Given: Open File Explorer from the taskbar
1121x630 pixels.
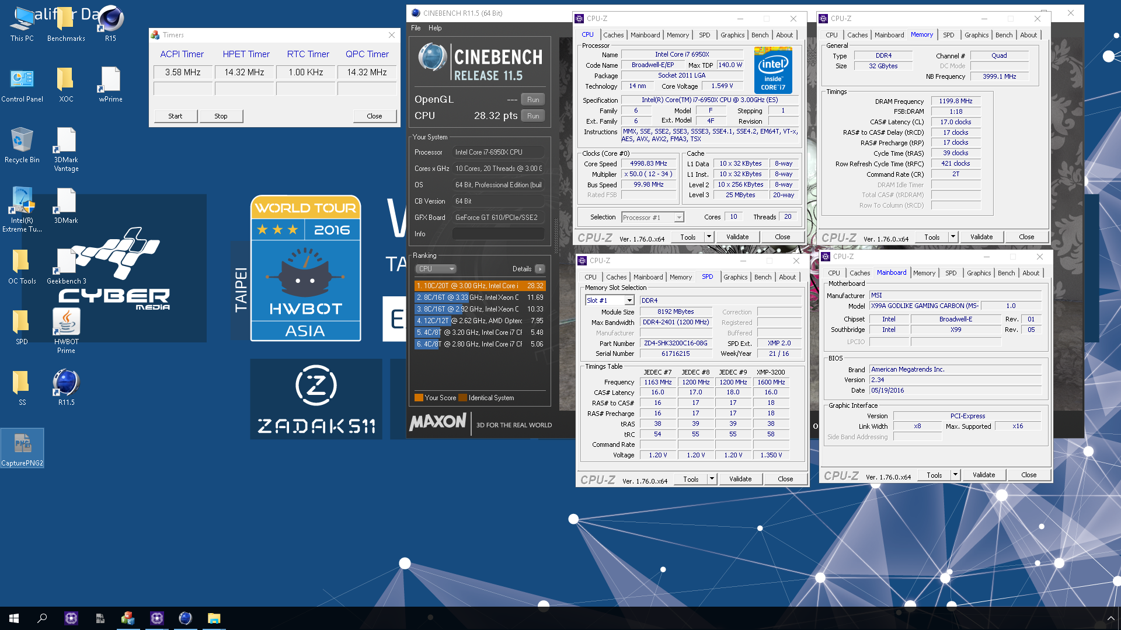Looking at the screenshot, I should (214, 618).
